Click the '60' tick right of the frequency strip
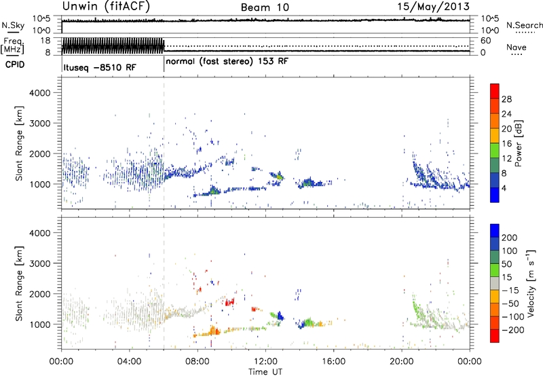This screenshot has width=543, height=376. click(485, 41)
